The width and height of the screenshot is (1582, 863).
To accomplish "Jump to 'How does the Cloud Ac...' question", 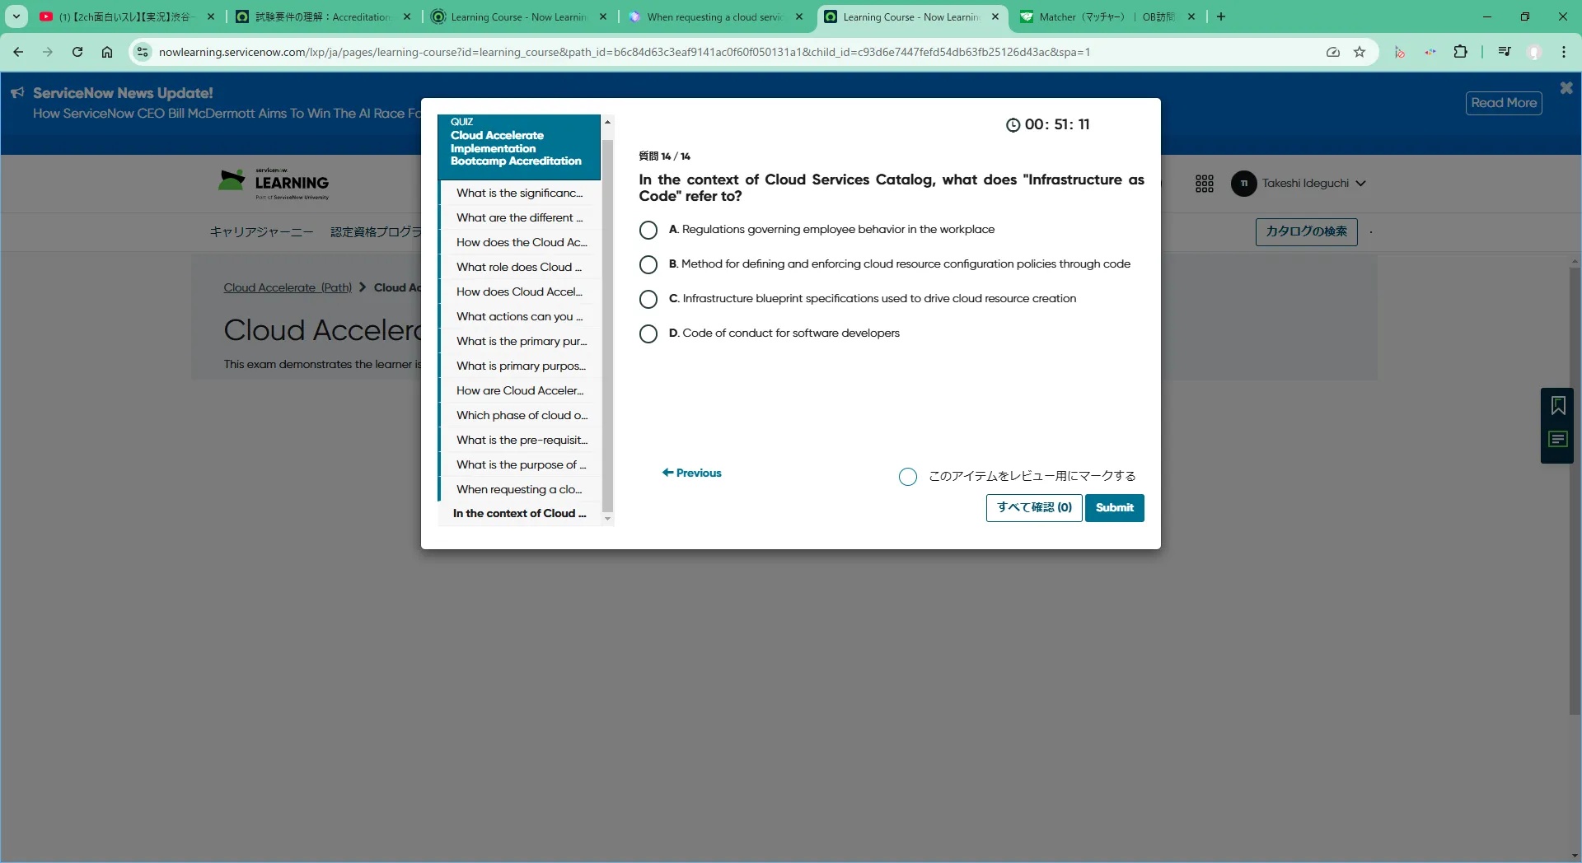I will (x=520, y=242).
